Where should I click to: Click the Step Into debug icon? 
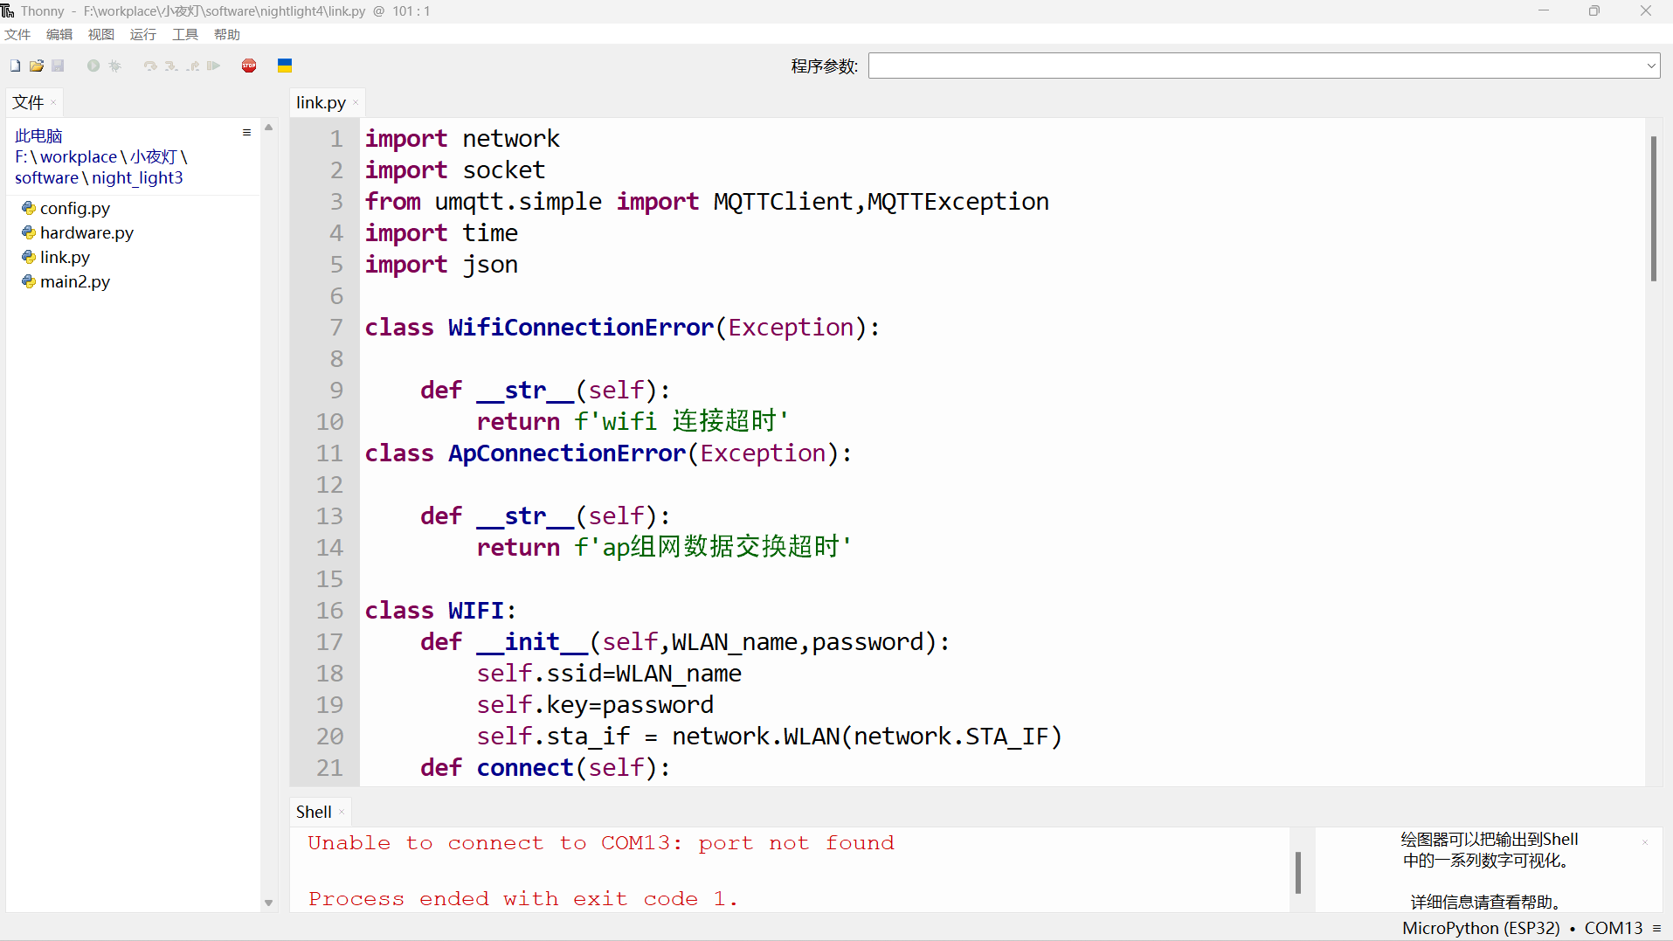(x=171, y=66)
